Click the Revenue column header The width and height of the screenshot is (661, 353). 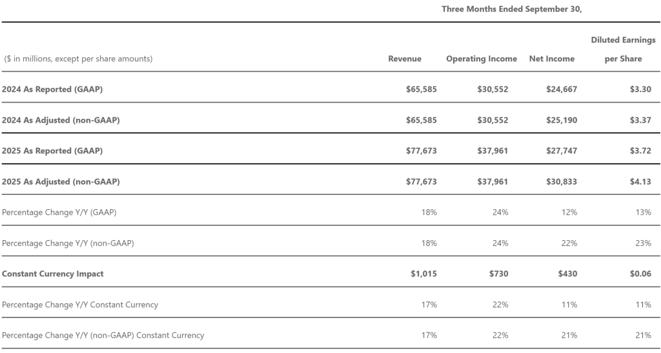[405, 59]
